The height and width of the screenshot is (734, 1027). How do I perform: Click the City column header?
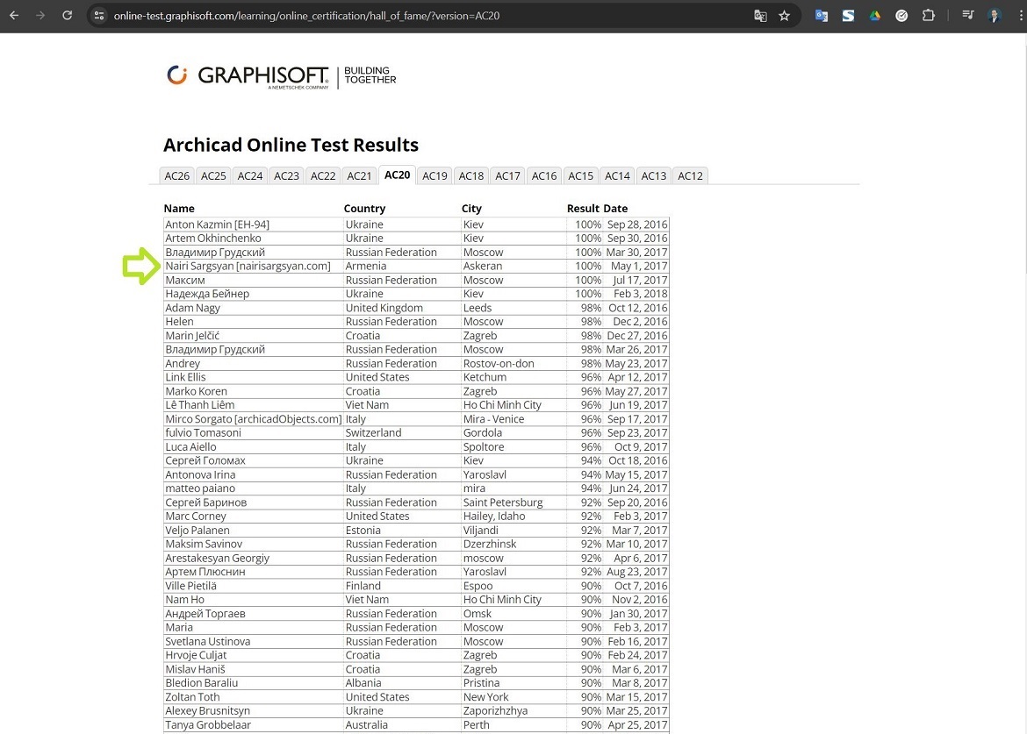pos(471,209)
